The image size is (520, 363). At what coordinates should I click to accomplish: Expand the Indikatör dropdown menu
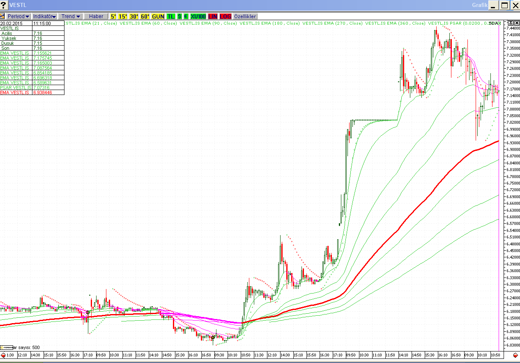[x=44, y=16]
